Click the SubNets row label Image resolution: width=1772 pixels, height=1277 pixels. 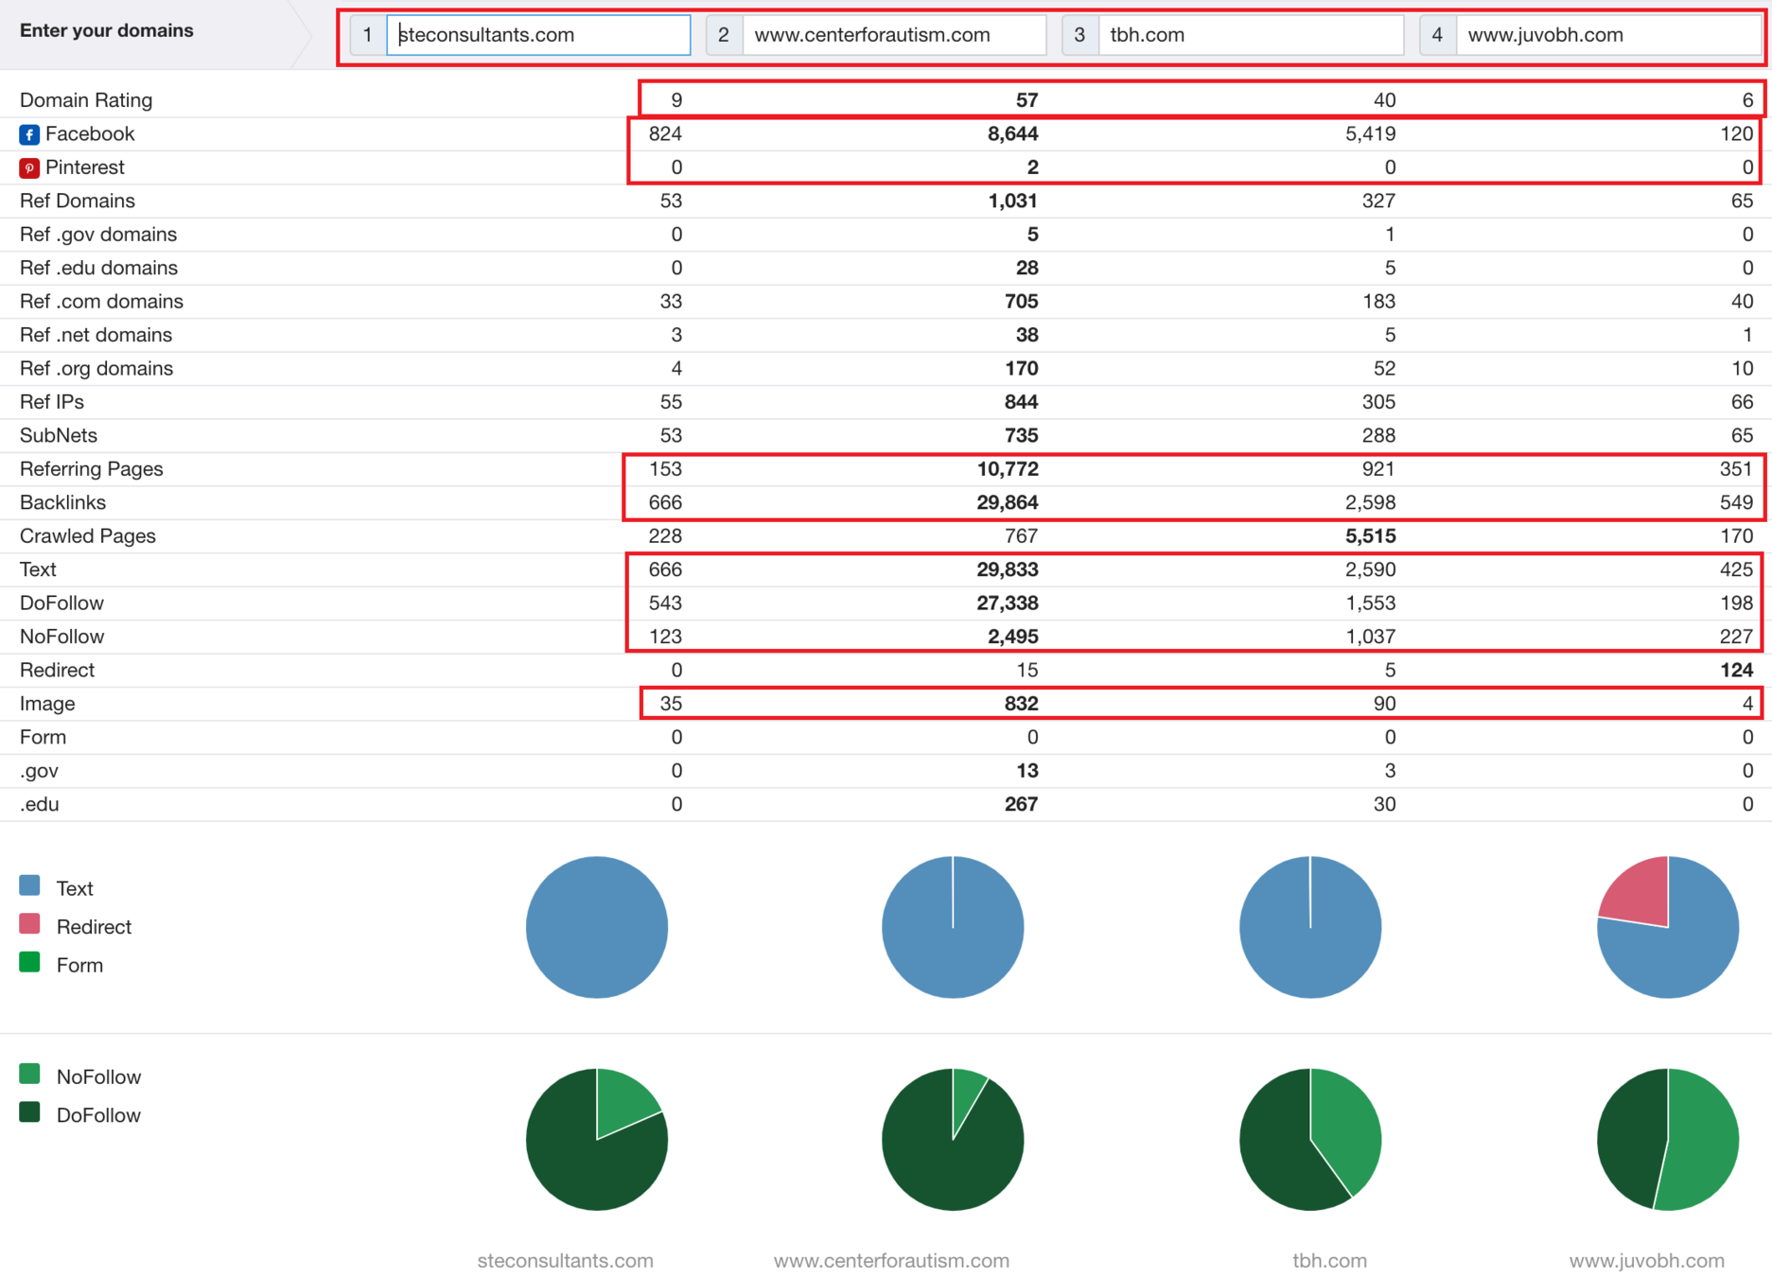click(x=59, y=436)
